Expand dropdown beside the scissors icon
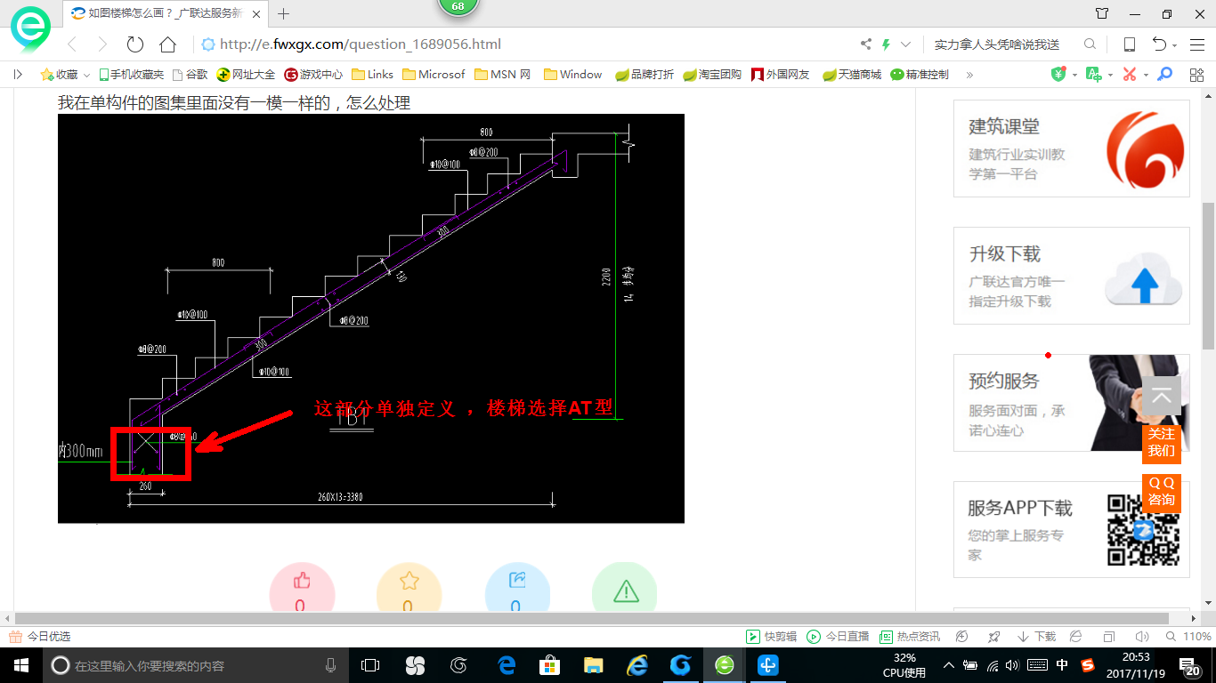 (1146, 76)
